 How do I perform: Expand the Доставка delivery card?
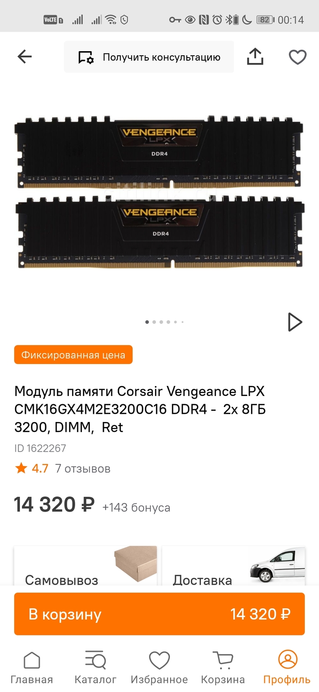click(233, 566)
